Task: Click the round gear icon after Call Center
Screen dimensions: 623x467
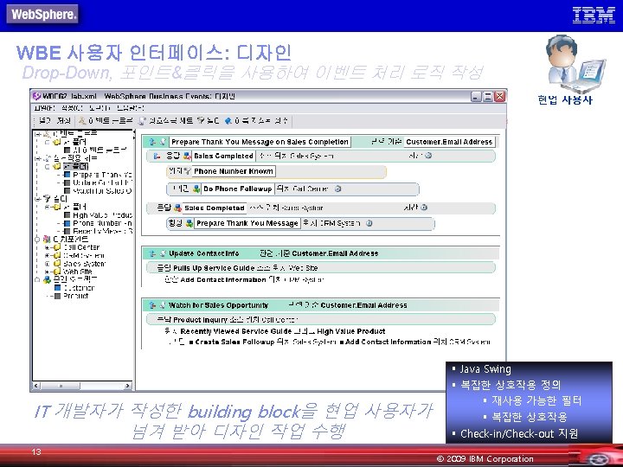Action: 337,189
